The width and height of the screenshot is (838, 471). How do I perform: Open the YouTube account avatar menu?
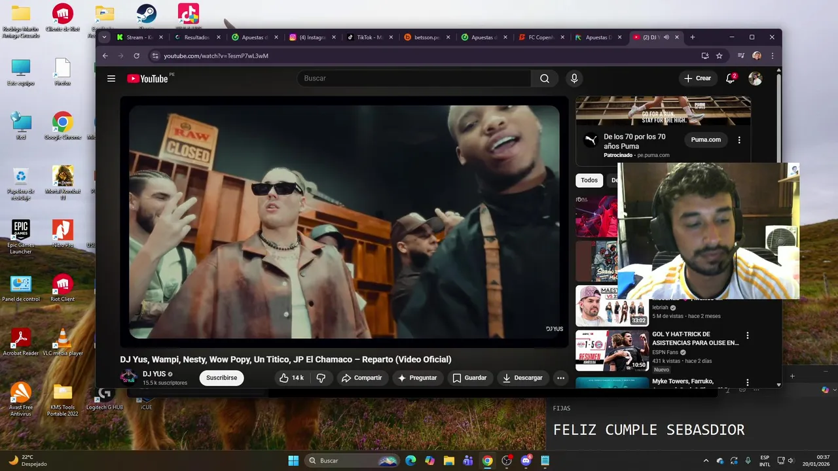coord(756,78)
